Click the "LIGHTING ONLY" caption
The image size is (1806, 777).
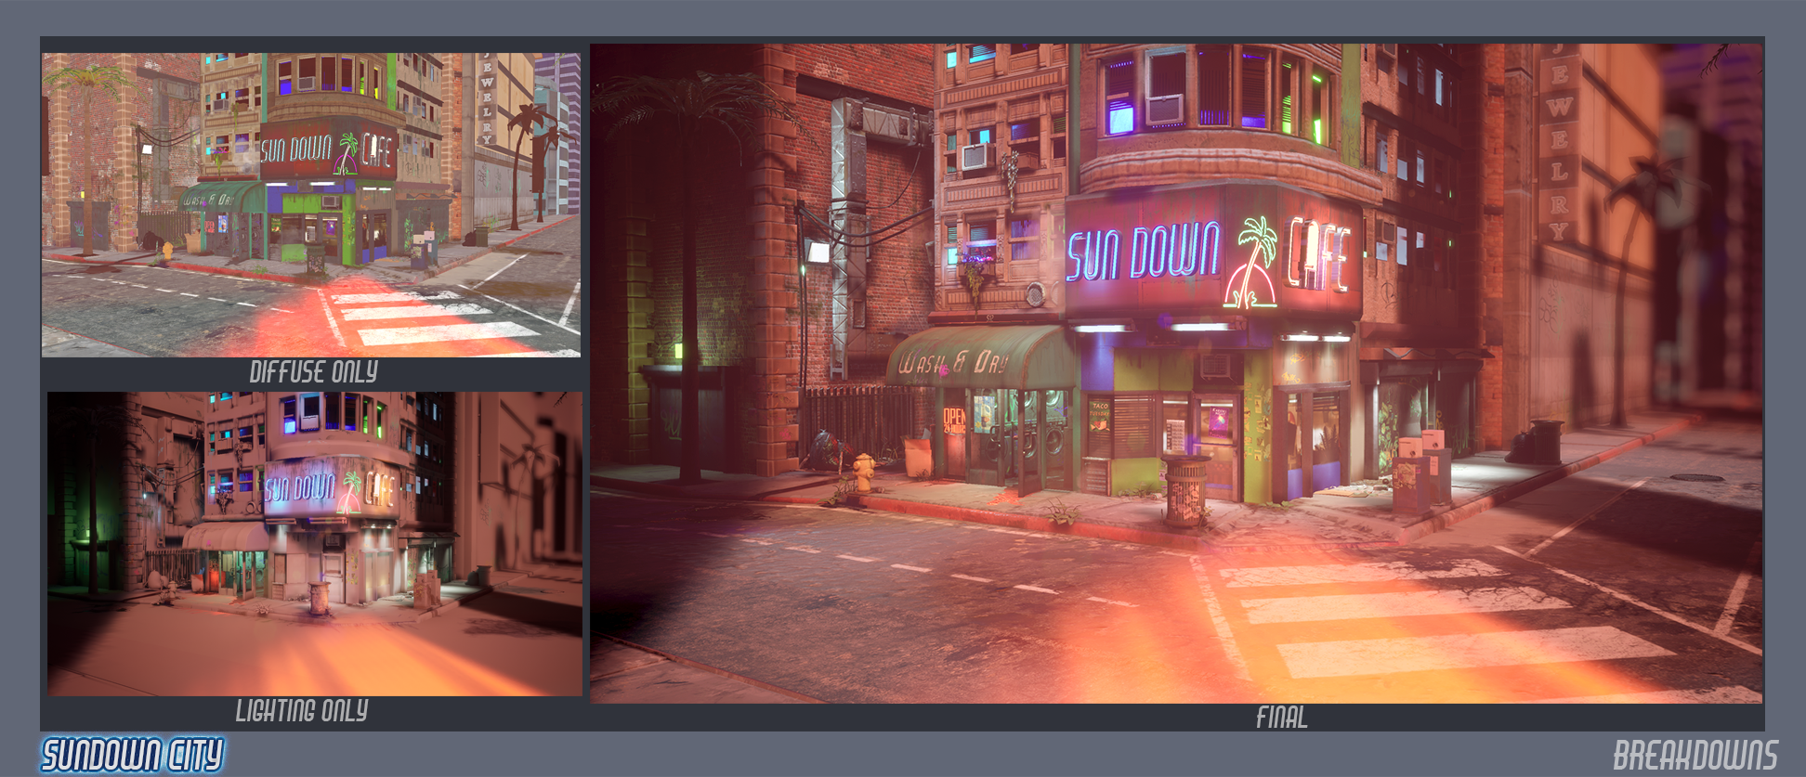pos(302,711)
